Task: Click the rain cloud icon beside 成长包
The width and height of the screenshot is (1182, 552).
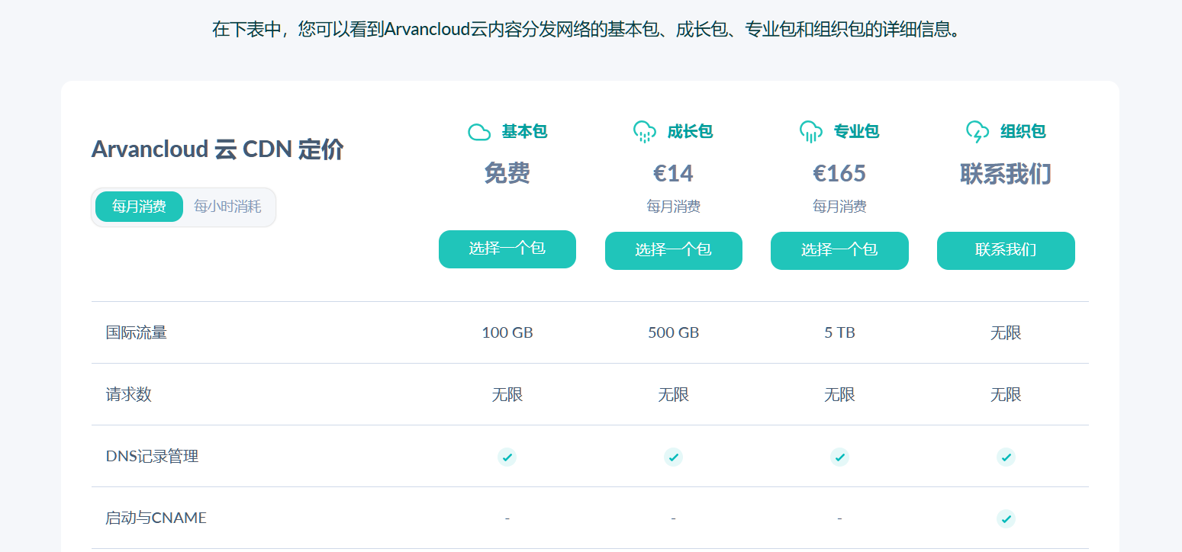Action: point(645,132)
